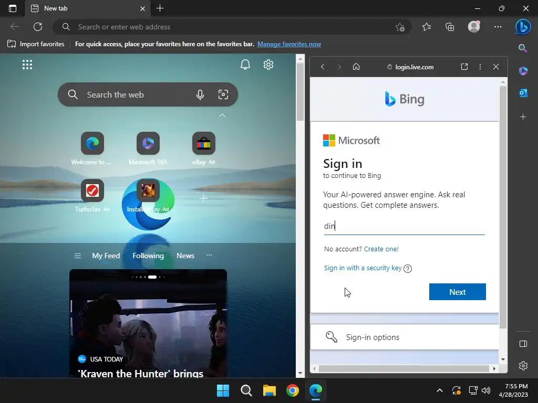
Task: Open sidebar link in new tab
Action: 464,67
